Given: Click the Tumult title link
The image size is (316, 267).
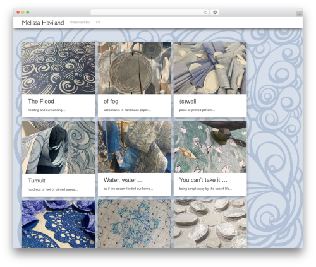Looking at the screenshot, I should pyautogui.click(x=37, y=181).
